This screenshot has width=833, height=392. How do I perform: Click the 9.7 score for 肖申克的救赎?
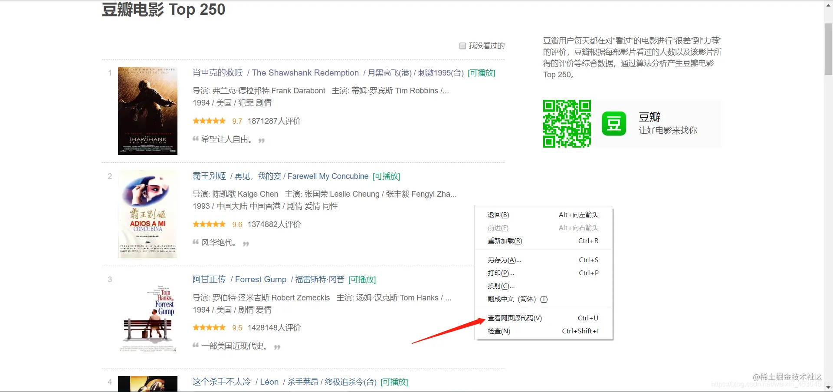[x=237, y=121]
